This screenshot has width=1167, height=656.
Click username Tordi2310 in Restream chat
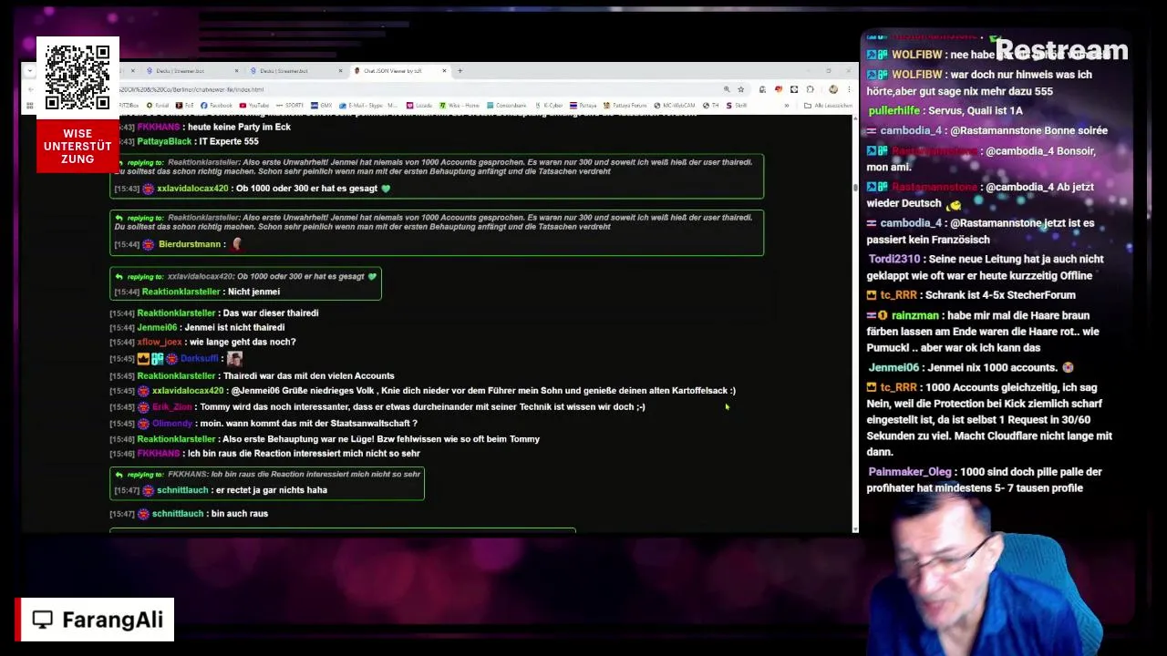tap(894, 259)
